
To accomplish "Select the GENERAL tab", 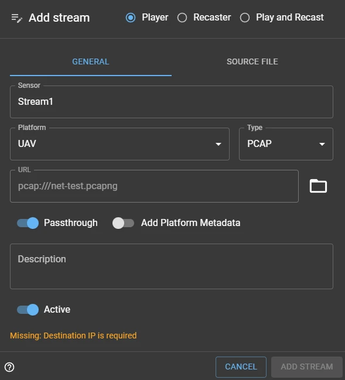I will [91, 61].
